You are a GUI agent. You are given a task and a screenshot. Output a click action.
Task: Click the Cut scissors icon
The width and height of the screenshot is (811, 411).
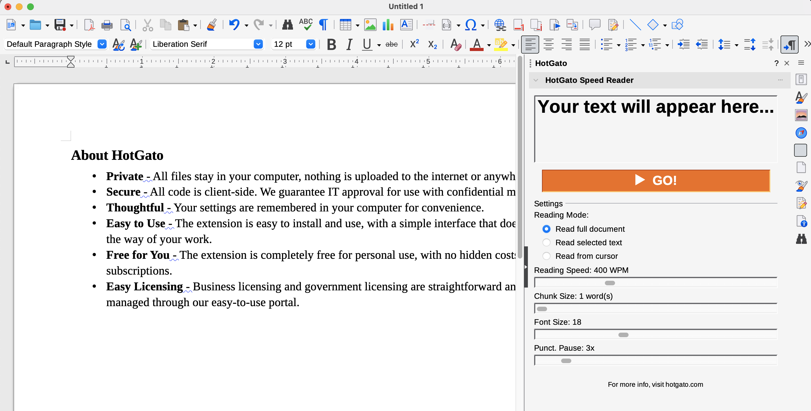point(147,25)
